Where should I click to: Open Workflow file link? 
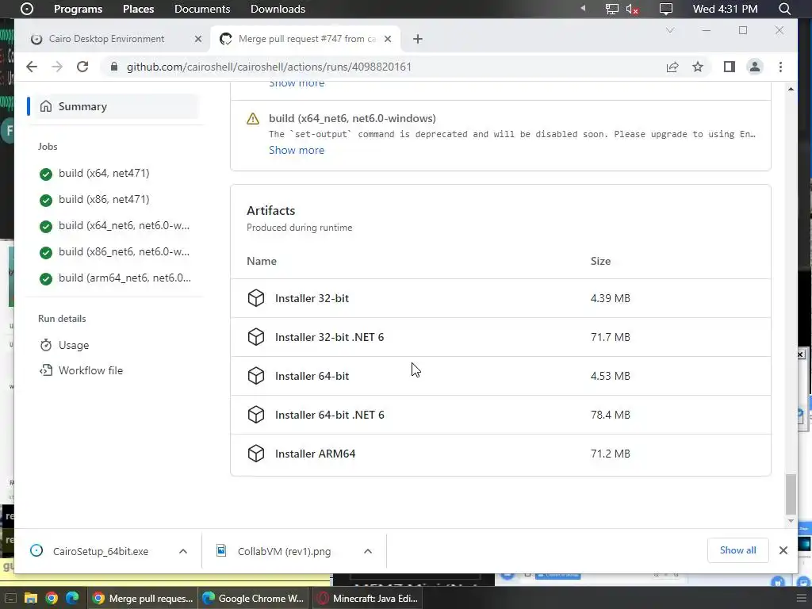[x=90, y=370]
